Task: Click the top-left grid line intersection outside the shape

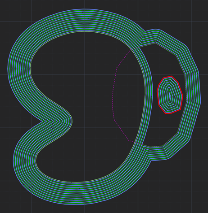Action: coord(32,22)
